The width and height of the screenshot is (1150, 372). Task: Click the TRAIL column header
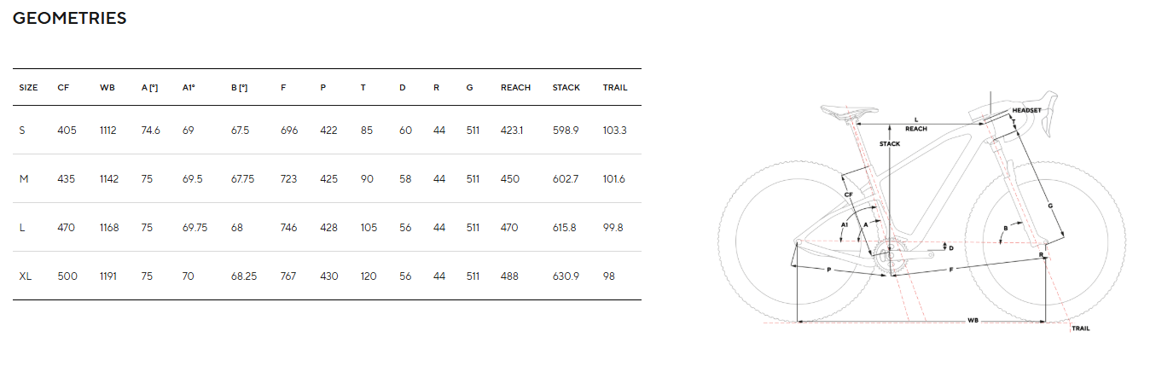(x=615, y=87)
